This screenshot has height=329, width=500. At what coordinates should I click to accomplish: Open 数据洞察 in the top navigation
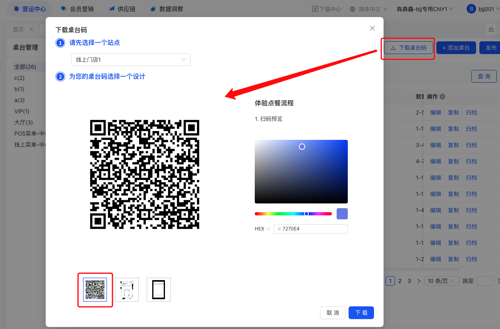(x=167, y=9)
